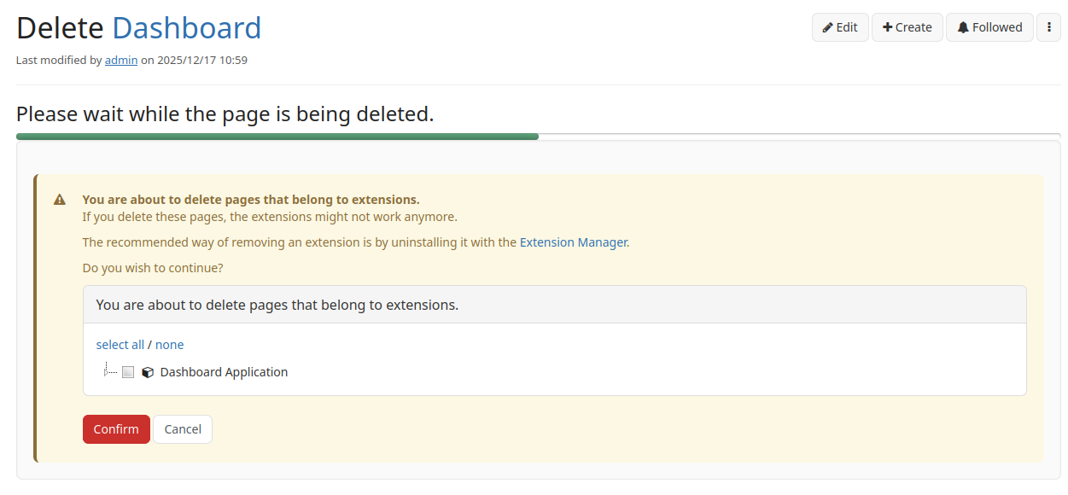The width and height of the screenshot is (1068, 495).
Task: Click the extensions panel heading bar
Action: point(554,305)
